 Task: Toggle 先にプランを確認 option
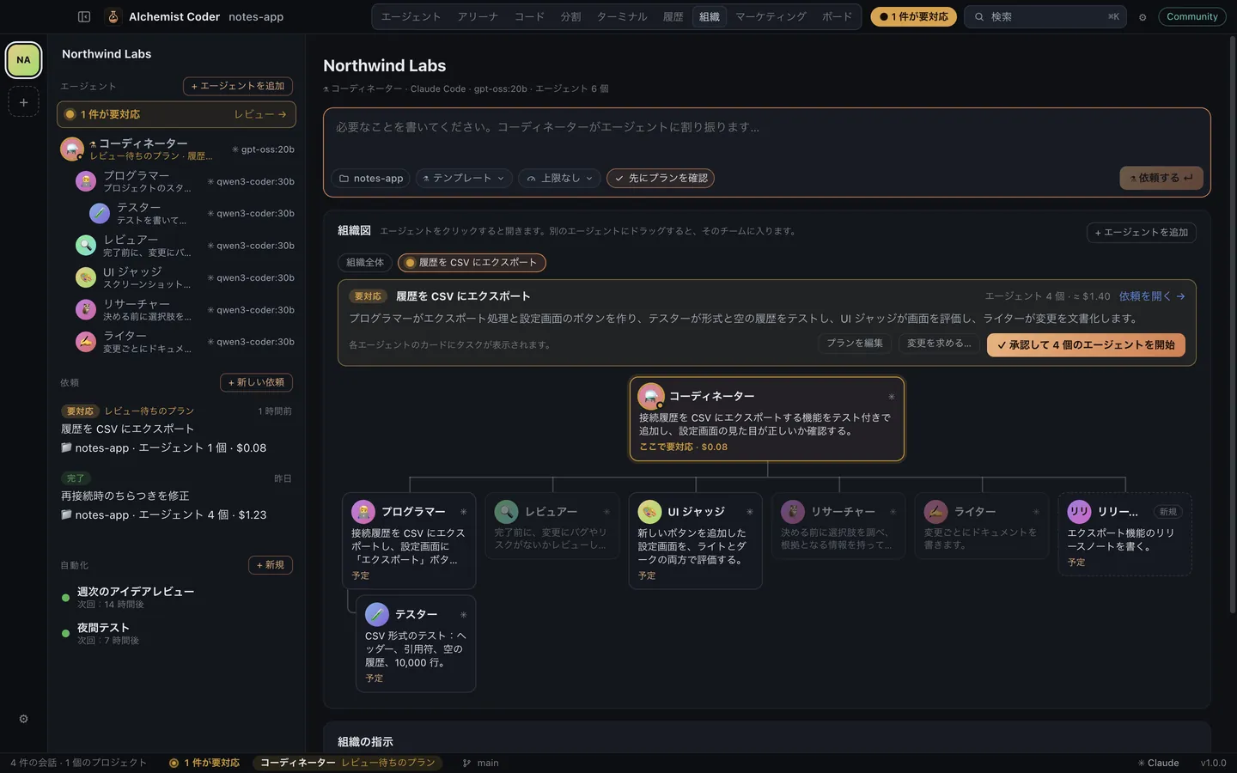pos(661,178)
